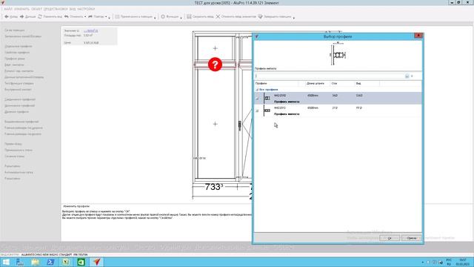Click the element ID link in info panel
Image resolution: width=474 pixels, height=267 pixels.
click(x=90, y=30)
